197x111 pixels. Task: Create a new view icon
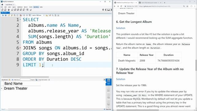coord(18,10)
